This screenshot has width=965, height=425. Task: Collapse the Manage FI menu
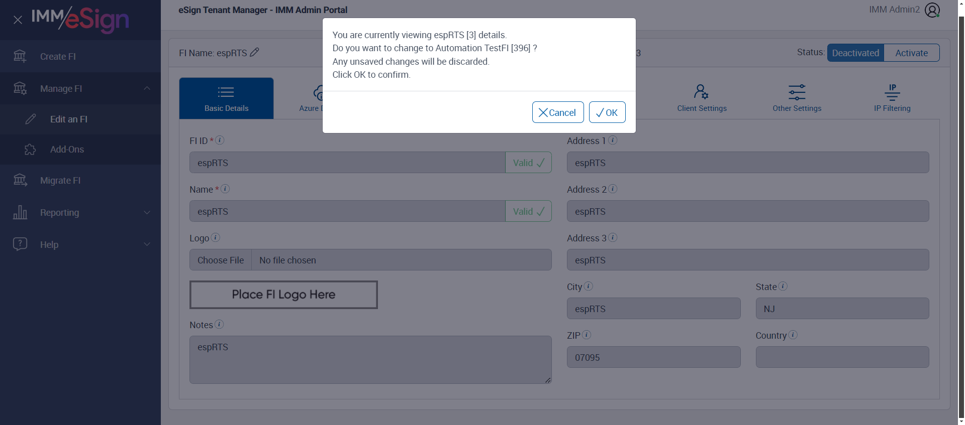[147, 88]
